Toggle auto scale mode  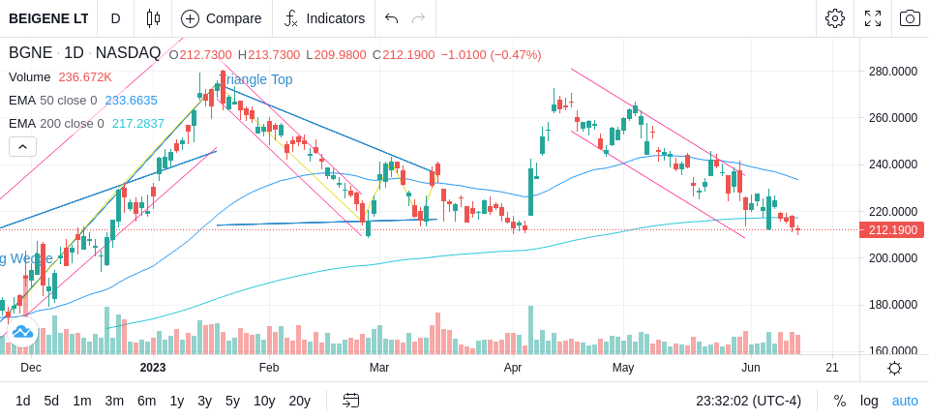(905, 402)
